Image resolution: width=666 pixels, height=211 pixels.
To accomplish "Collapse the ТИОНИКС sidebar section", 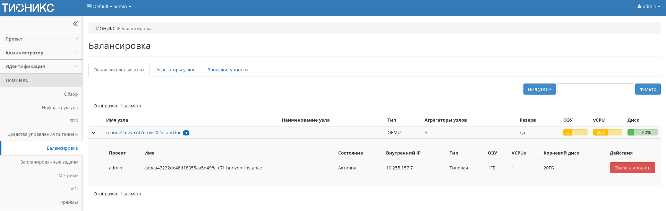I will pos(42,80).
